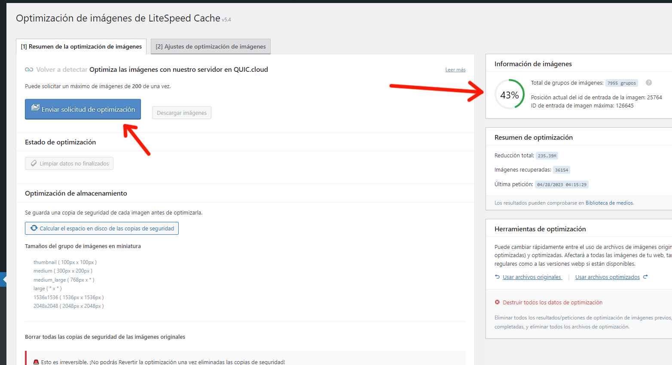This screenshot has width=672, height=365.
Task: Click the 235.39M reduction value
Action: [x=547, y=156]
